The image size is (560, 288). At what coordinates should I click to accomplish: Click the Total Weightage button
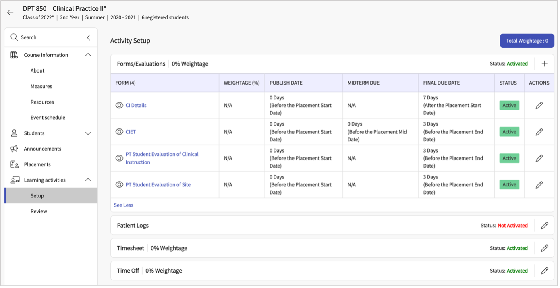(527, 41)
